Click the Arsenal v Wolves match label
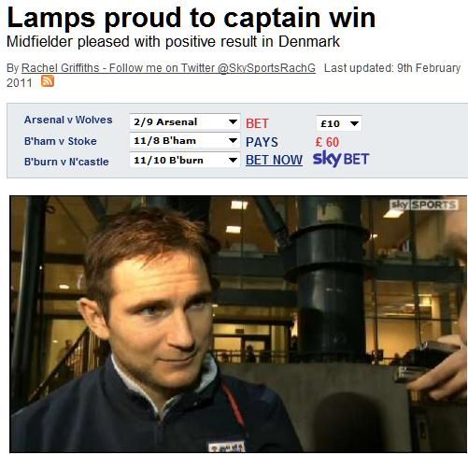This screenshot has height=454, width=468. (x=68, y=120)
